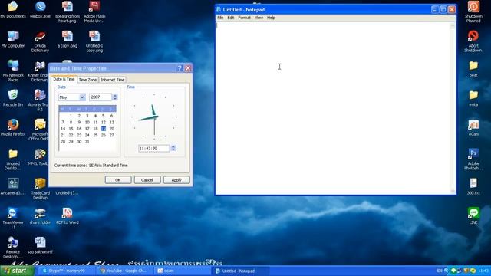
Task: Open My Computer desktop icon
Action: [13, 39]
